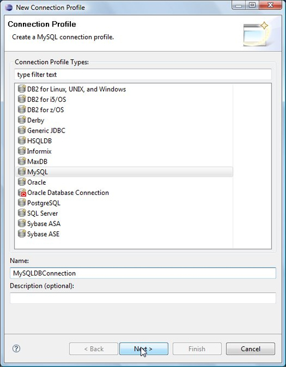Screen dimensions: 286x367
Task: Click the SQL Server database icon
Action: click(x=22, y=213)
